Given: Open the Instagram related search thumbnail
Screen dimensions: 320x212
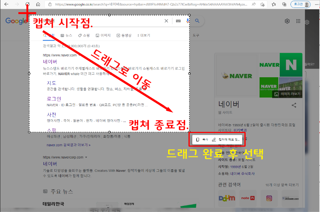Looking at the screenshot, I should [x=269, y=198].
